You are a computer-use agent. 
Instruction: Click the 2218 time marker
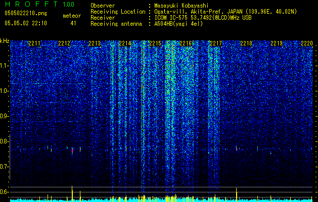click(246, 43)
